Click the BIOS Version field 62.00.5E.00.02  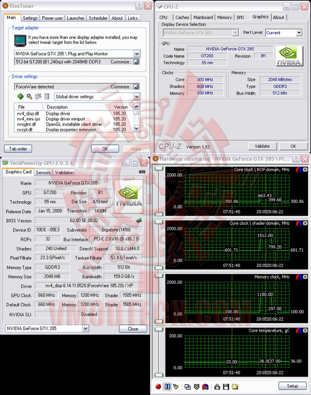pos(84,221)
